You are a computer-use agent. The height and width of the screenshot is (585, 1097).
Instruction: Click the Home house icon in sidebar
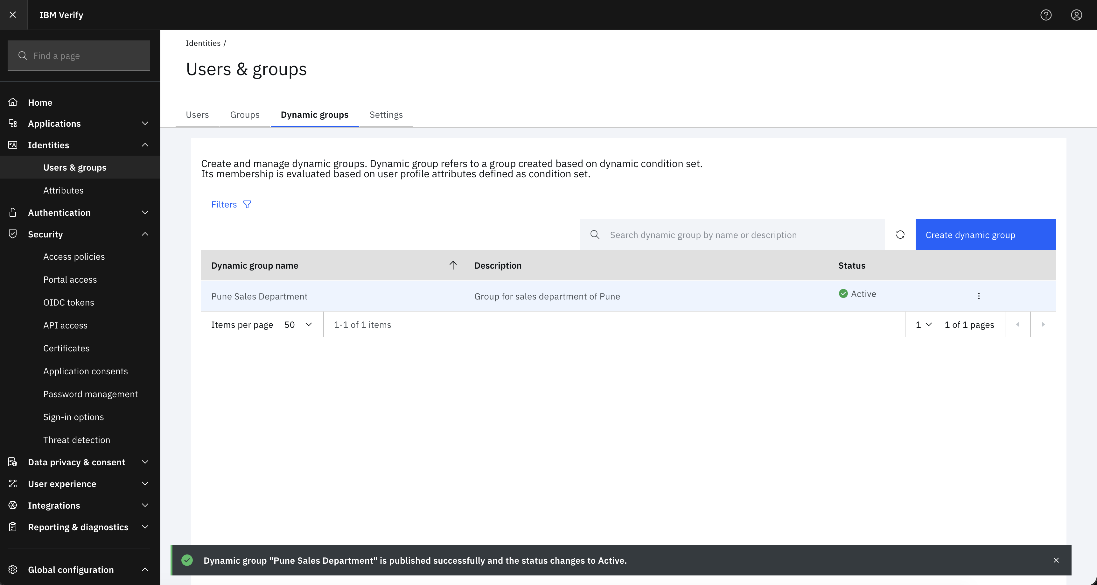(13, 102)
